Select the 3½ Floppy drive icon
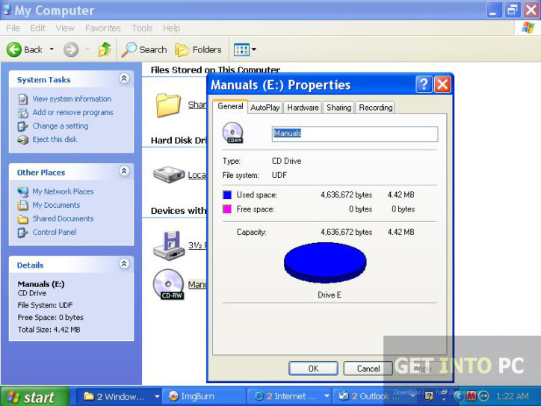 [x=169, y=245]
